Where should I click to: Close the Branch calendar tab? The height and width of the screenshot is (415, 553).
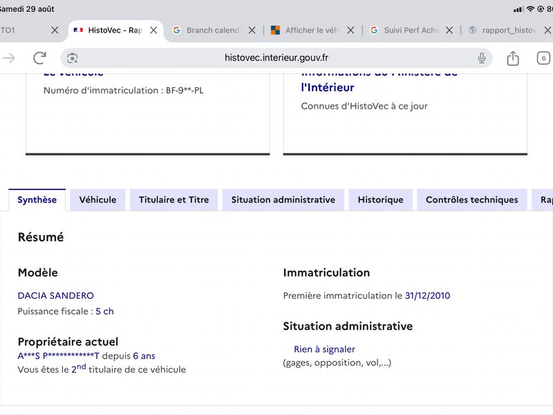tap(252, 30)
